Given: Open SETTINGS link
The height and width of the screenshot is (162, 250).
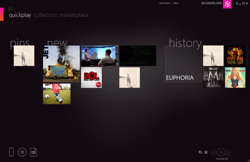Looking at the screenshot, I should (164, 3).
